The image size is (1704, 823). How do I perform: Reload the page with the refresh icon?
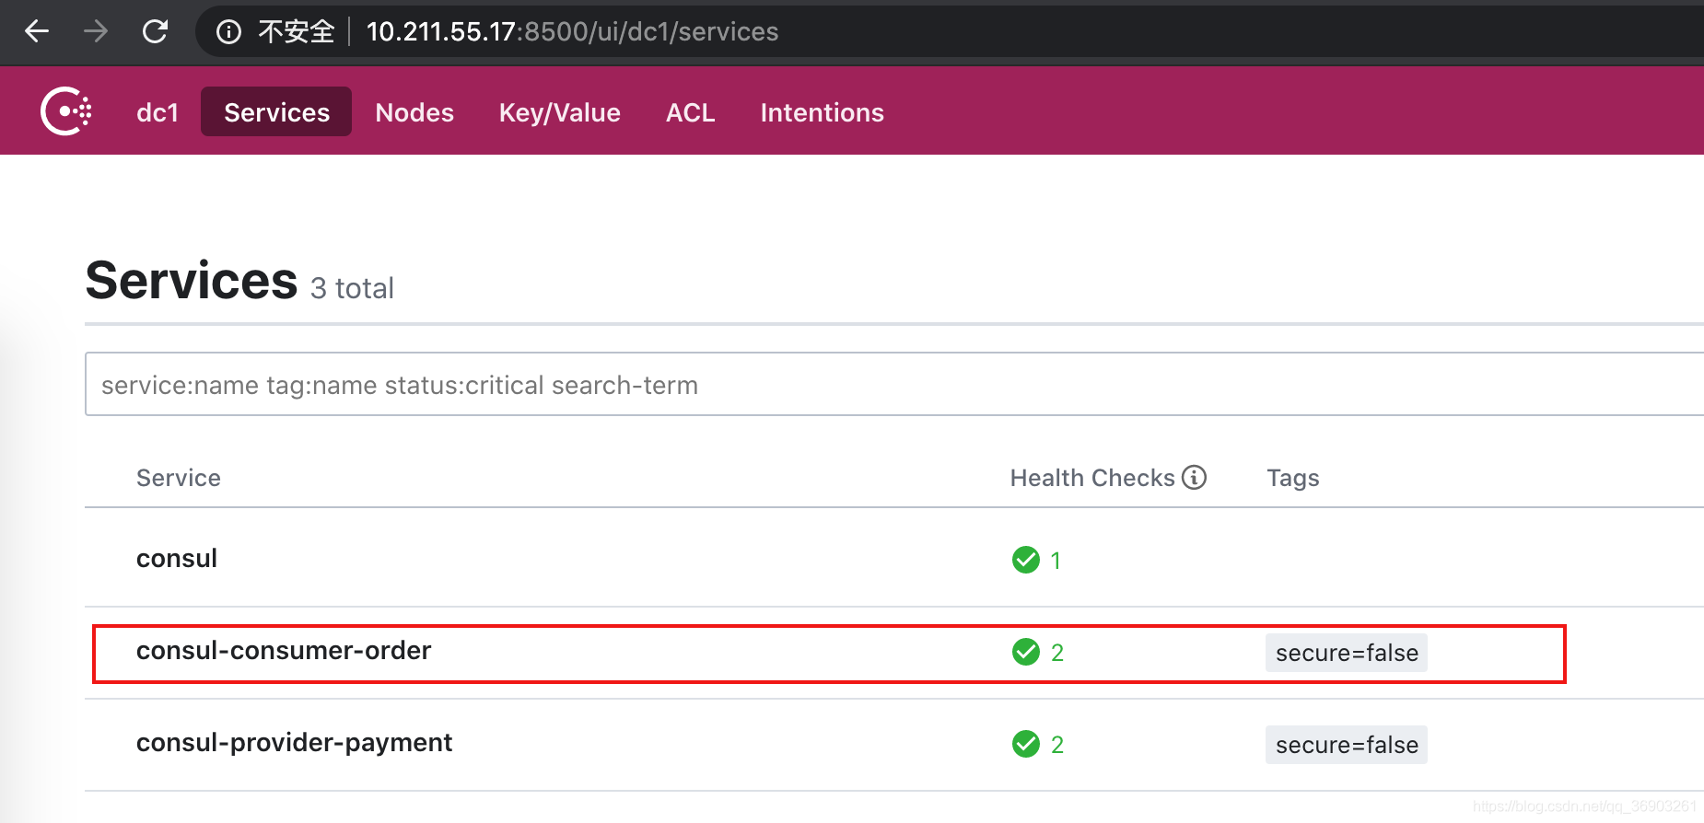(155, 31)
